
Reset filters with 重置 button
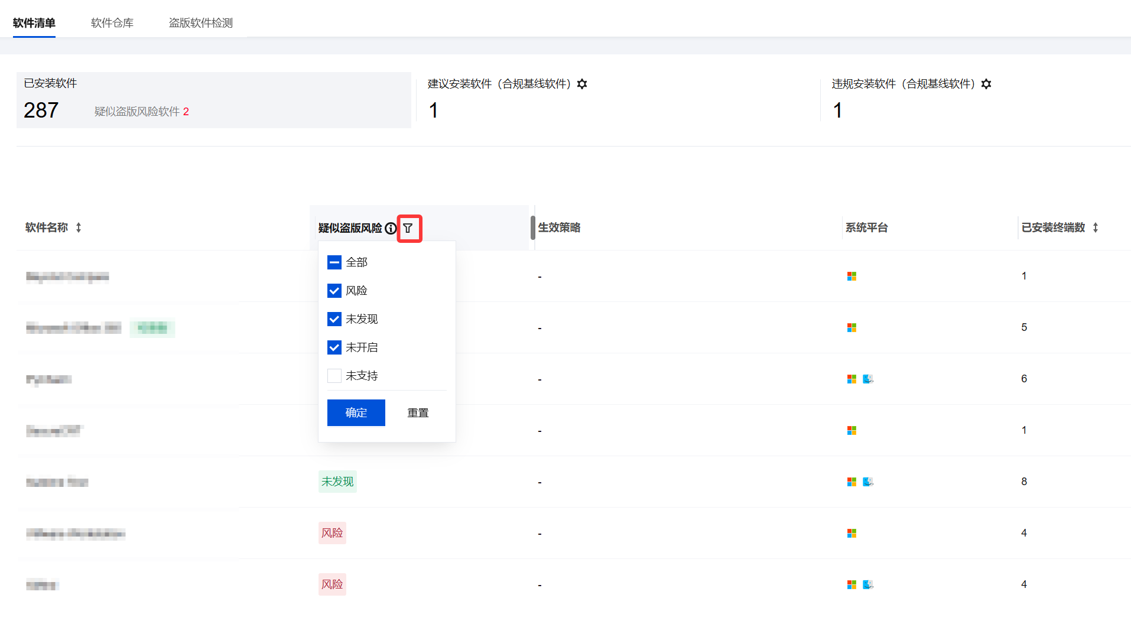click(x=418, y=412)
